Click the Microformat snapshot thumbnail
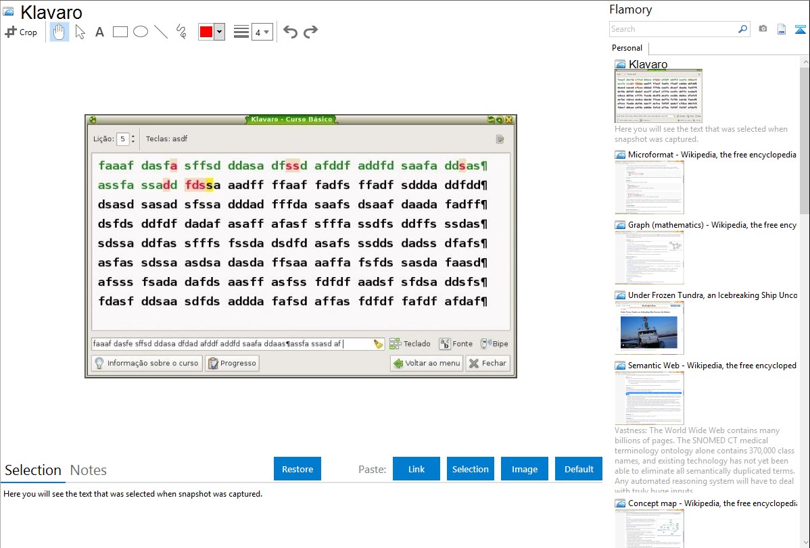Image resolution: width=810 pixels, height=548 pixels. [649, 187]
